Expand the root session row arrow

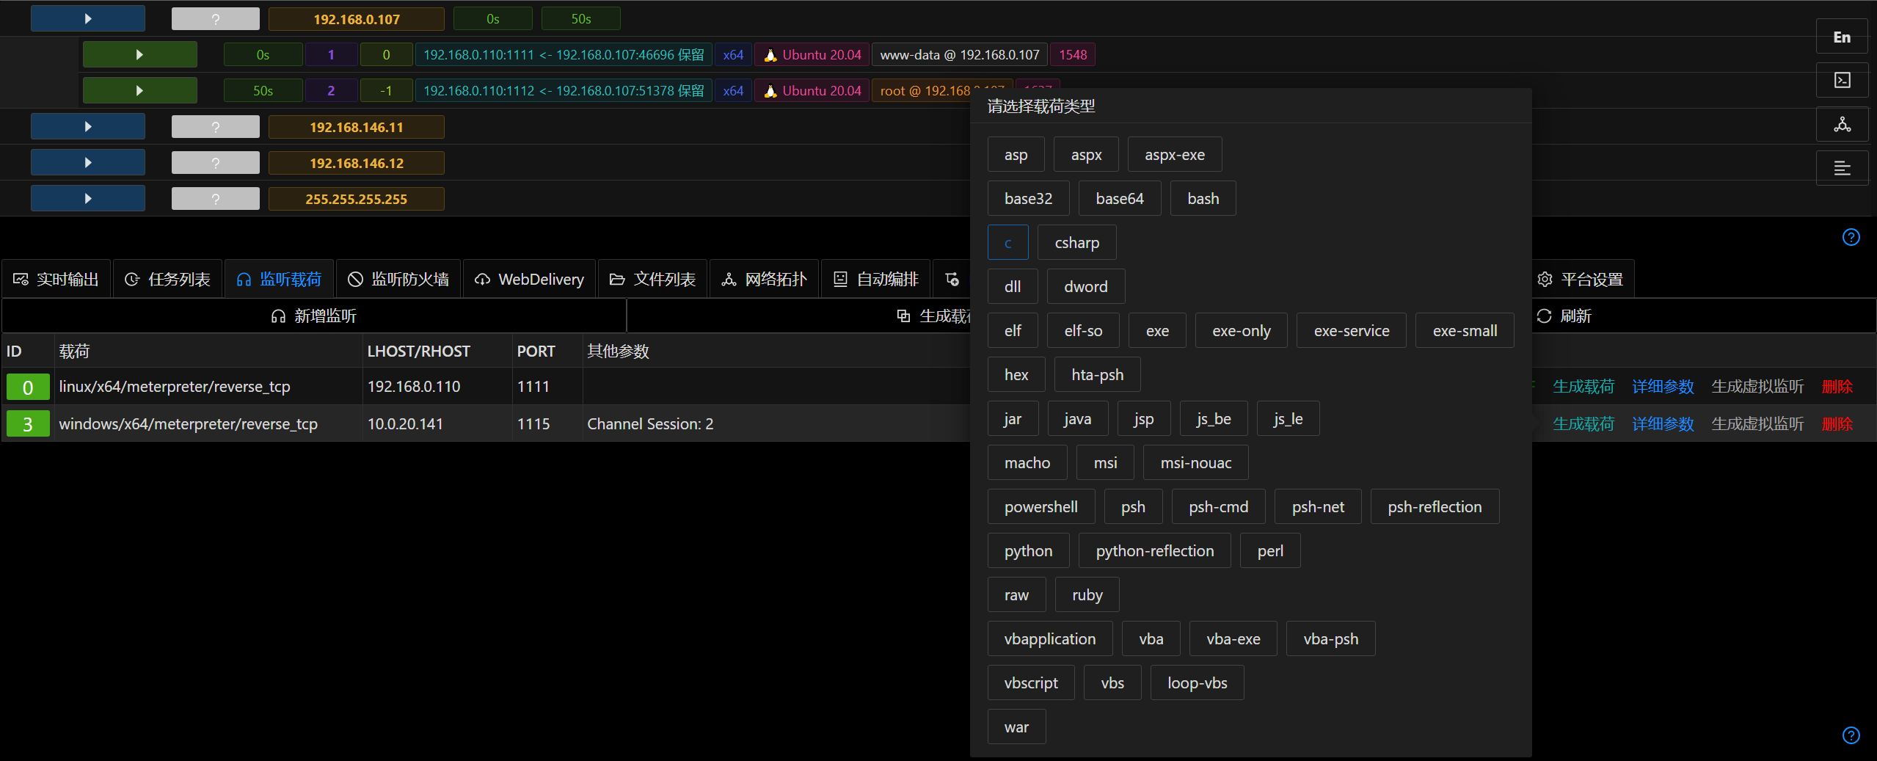139,90
